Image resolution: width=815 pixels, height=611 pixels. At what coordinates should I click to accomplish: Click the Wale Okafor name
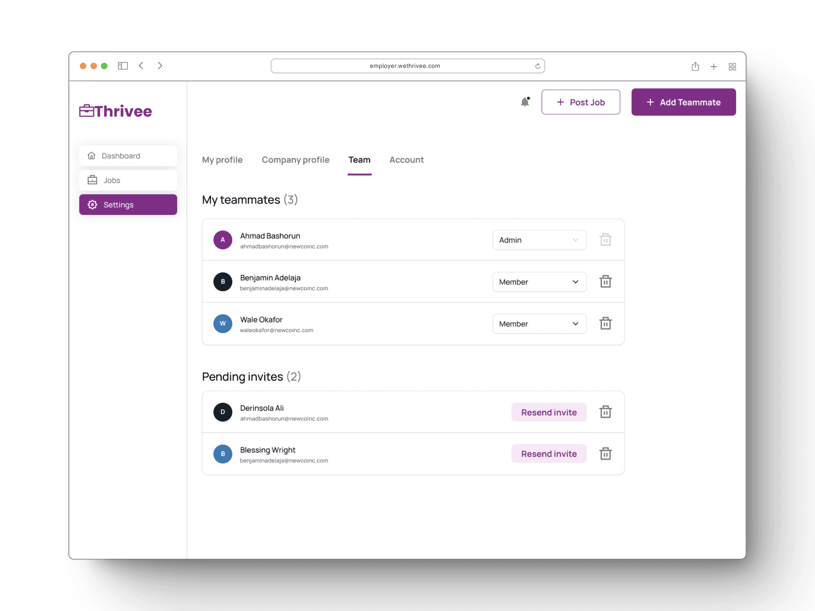[x=261, y=320]
